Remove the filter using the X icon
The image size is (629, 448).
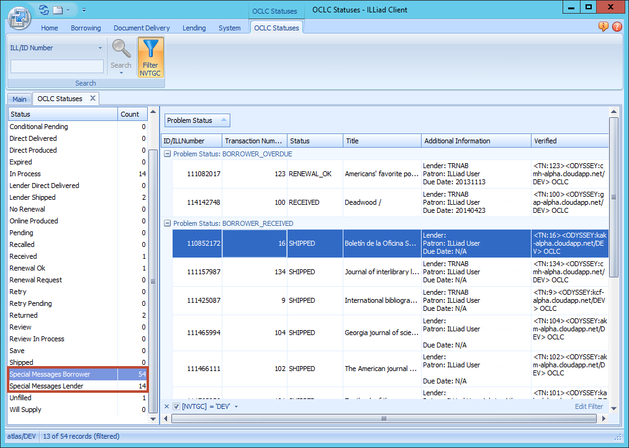[x=166, y=406]
